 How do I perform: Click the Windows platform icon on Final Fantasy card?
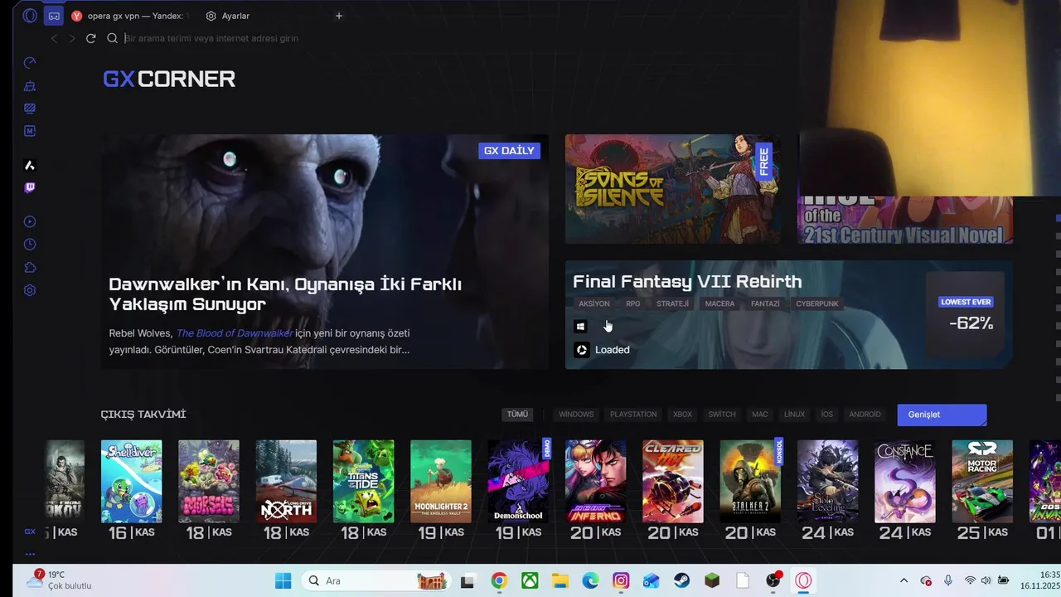click(580, 327)
